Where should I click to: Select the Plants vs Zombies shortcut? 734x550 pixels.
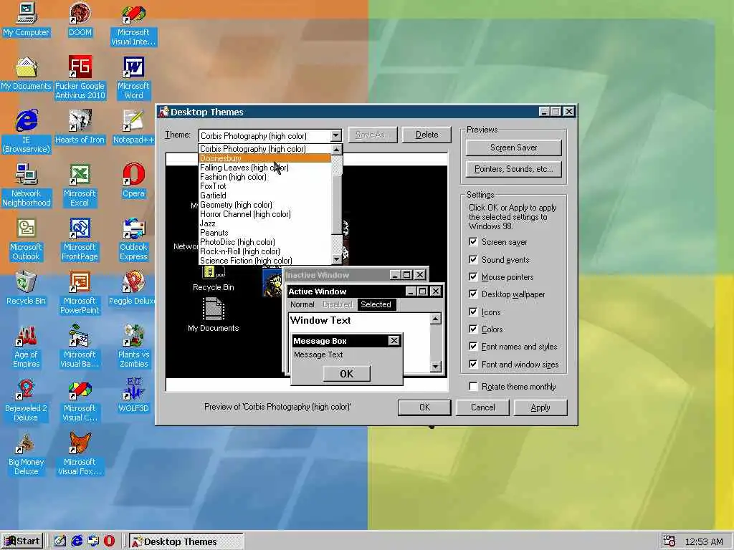point(133,347)
